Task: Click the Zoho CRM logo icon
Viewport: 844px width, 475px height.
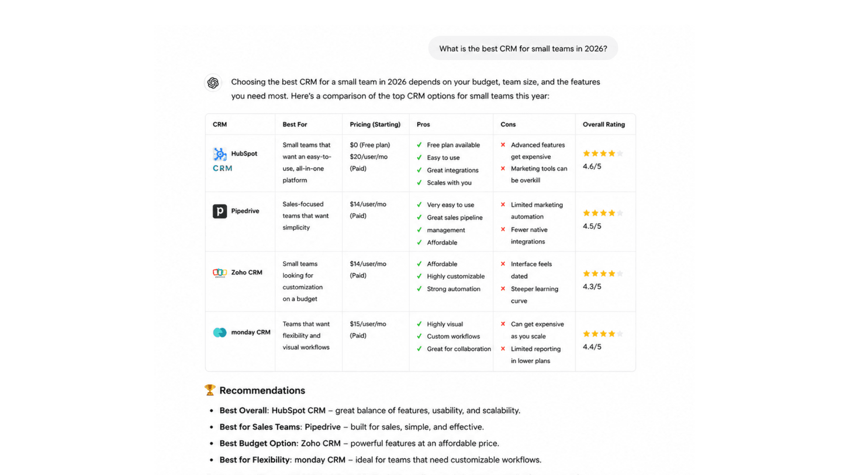Action: click(220, 273)
